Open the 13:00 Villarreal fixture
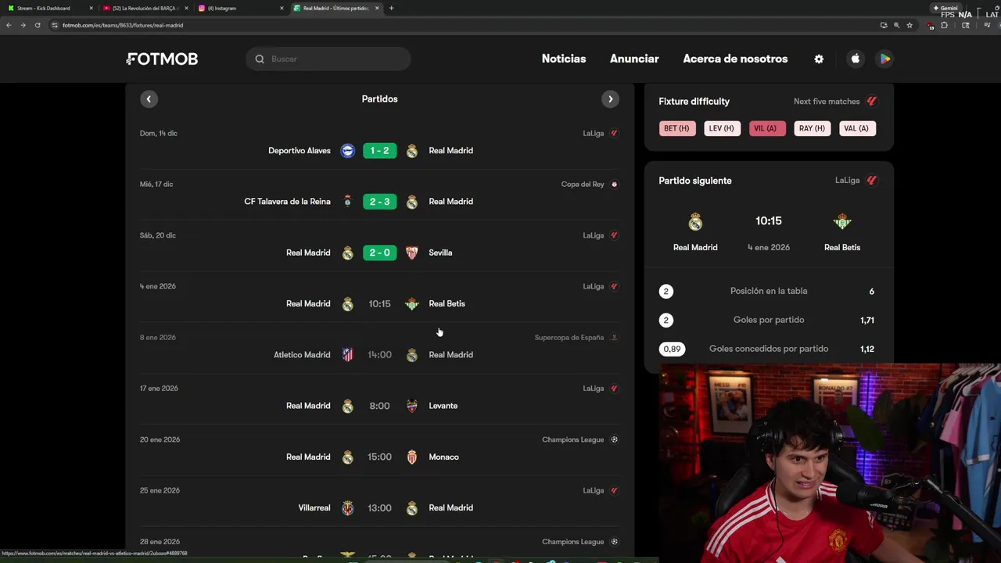This screenshot has width=1001, height=563. click(x=379, y=508)
